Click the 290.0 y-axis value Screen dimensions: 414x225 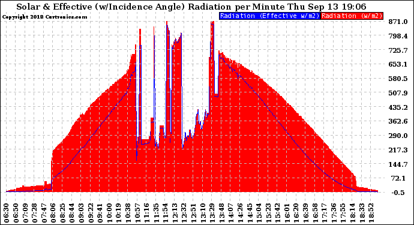398,136
